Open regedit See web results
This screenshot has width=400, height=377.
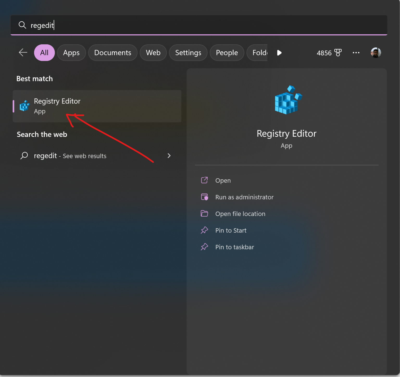pyautogui.click(x=70, y=156)
